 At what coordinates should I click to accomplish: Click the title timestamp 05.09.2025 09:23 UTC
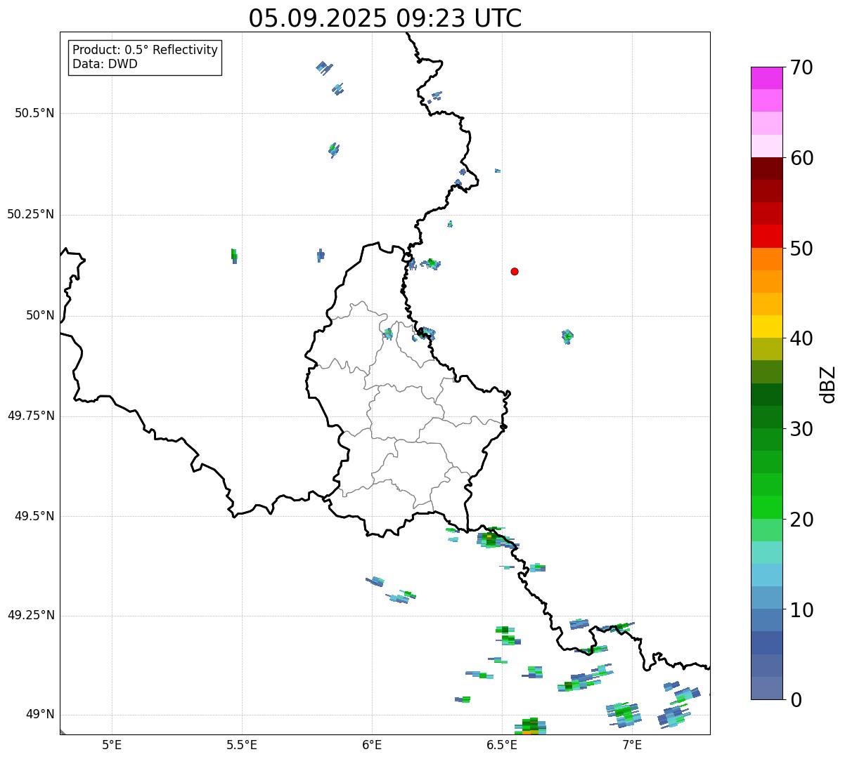(x=385, y=18)
